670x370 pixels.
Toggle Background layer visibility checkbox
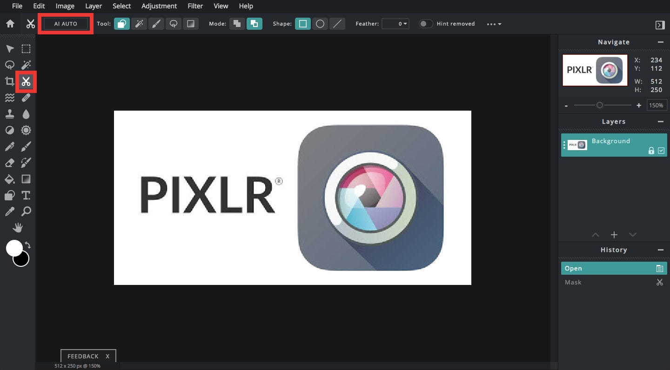(661, 151)
